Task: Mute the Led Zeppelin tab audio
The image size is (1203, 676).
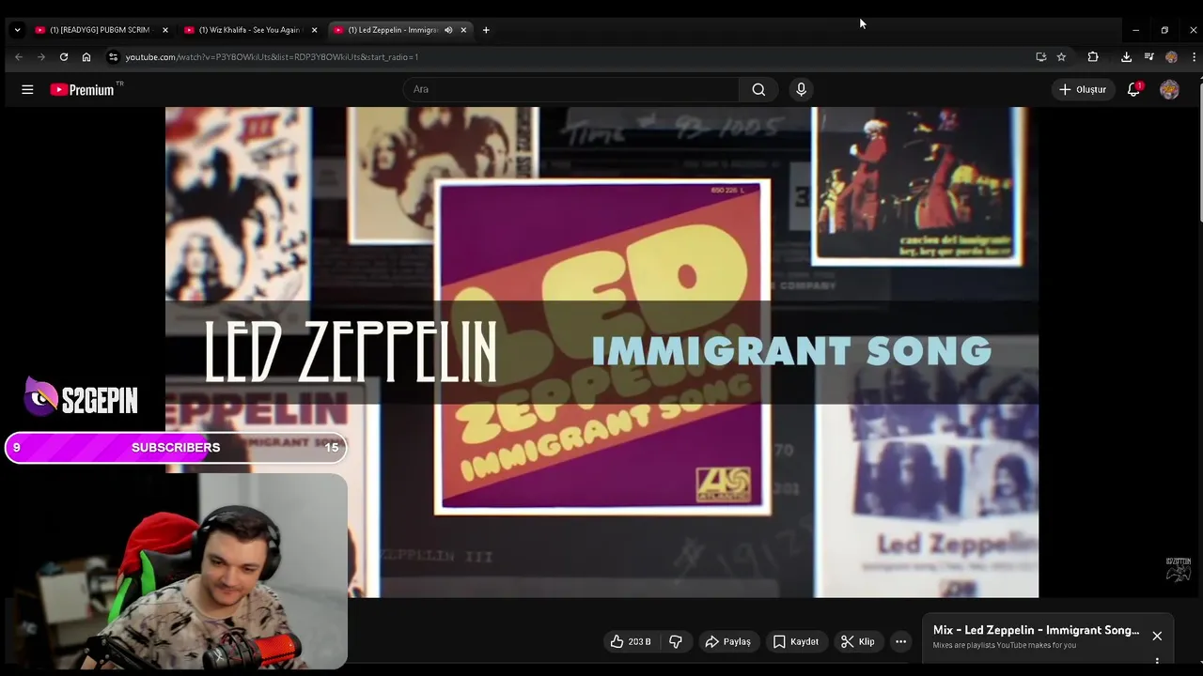Action: click(448, 30)
